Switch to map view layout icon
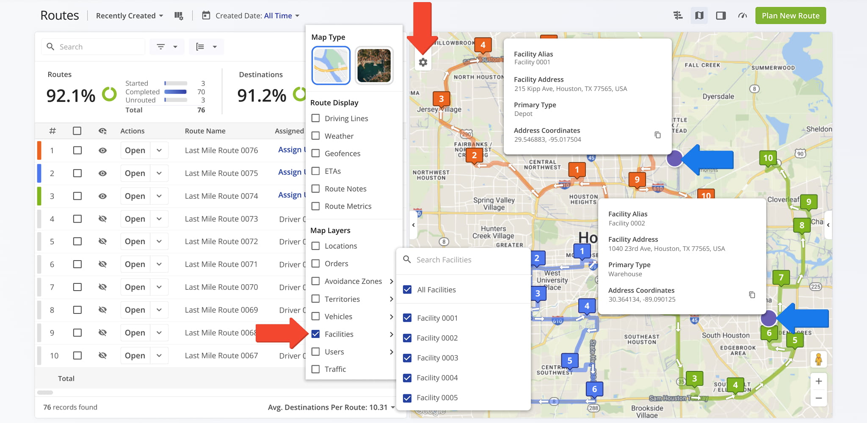The image size is (867, 423). (x=699, y=16)
